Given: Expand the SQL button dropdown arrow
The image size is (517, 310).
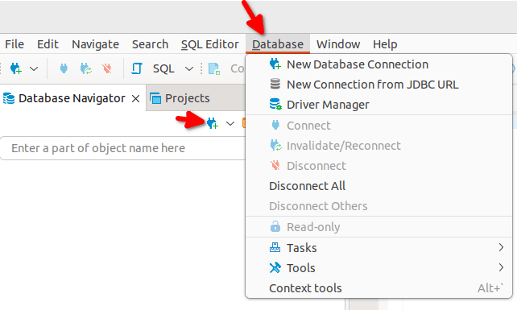Looking at the screenshot, I should [189, 69].
